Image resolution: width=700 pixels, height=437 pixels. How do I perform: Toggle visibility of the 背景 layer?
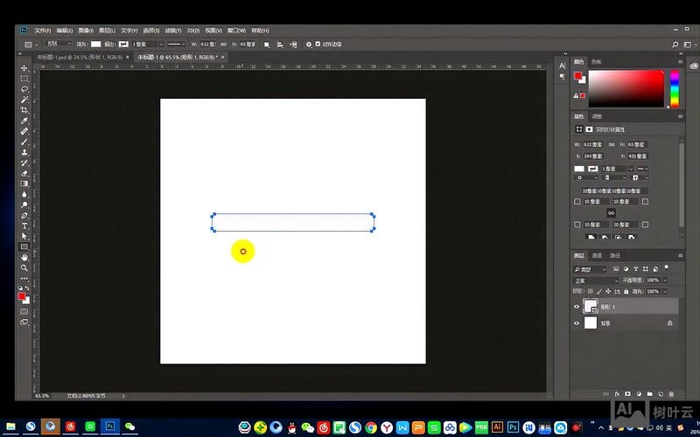pyautogui.click(x=577, y=323)
